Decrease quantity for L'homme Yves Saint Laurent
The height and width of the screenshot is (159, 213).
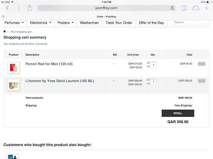click(148, 83)
